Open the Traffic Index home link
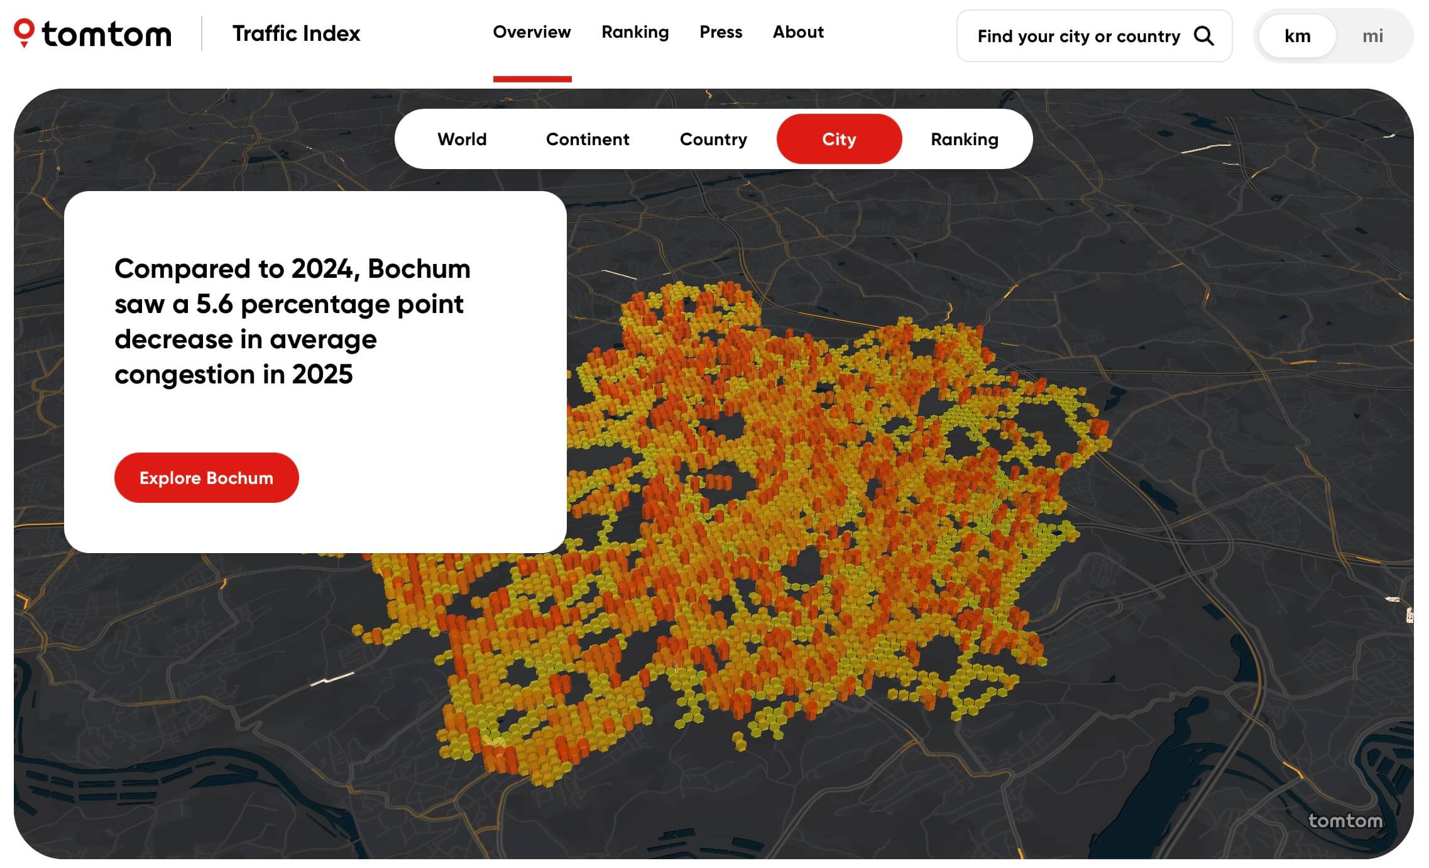The width and height of the screenshot is (1429, 868). (296, 33)
